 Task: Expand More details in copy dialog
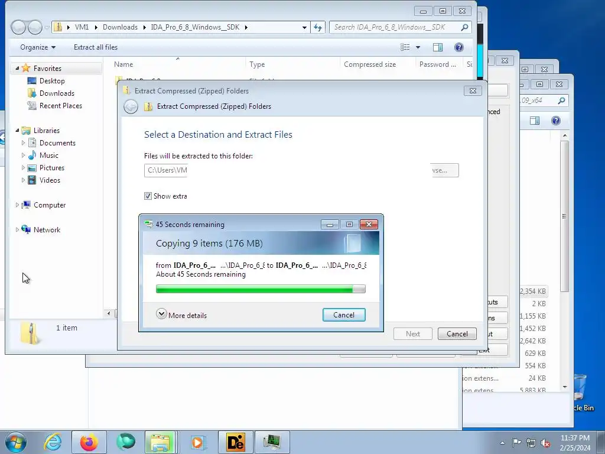pos(181,314)
